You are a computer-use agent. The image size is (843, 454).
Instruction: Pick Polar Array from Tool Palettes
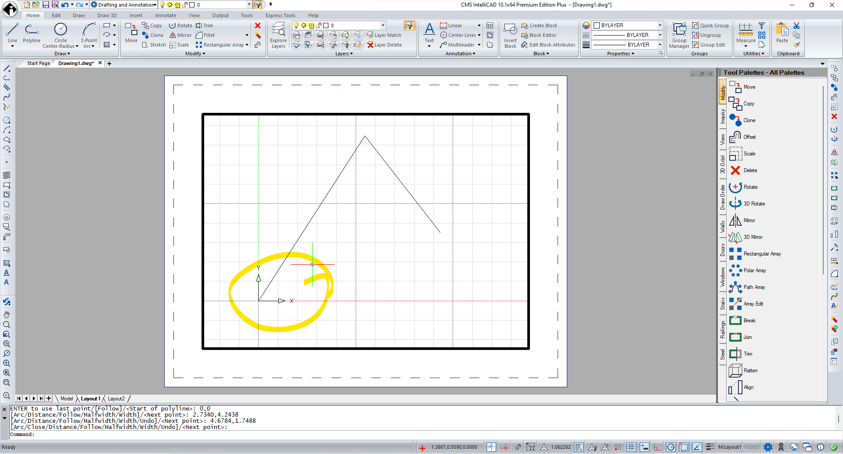747,270
